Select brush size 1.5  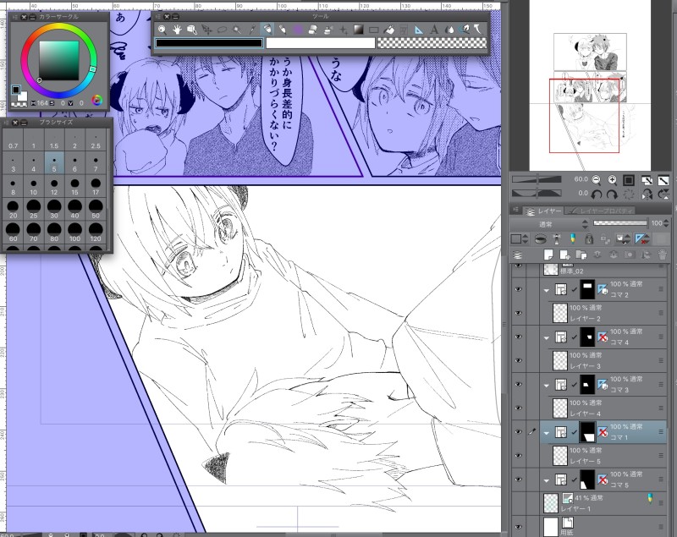pyautogui.click(x=54, y=140)
